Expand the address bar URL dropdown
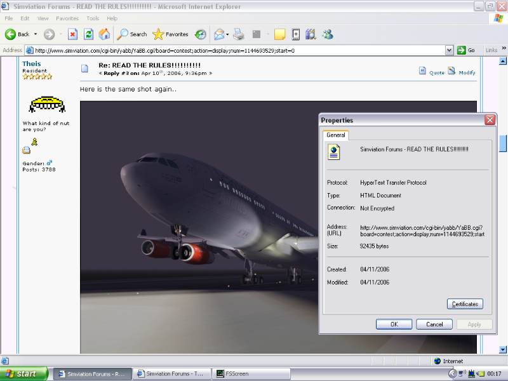Screen dimensions: 508x381 pos(449,50)
